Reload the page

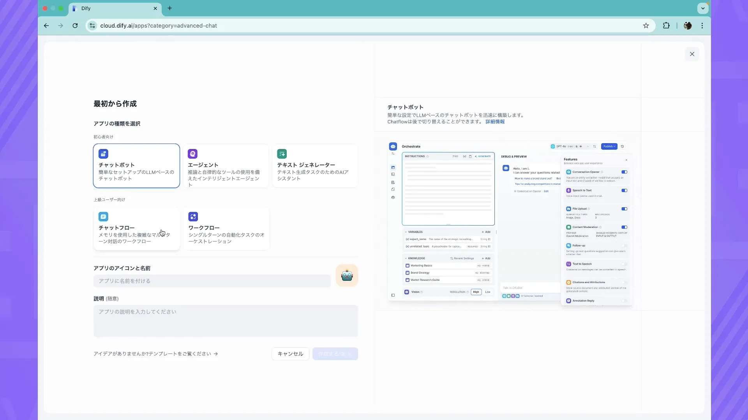coord(75,26)
